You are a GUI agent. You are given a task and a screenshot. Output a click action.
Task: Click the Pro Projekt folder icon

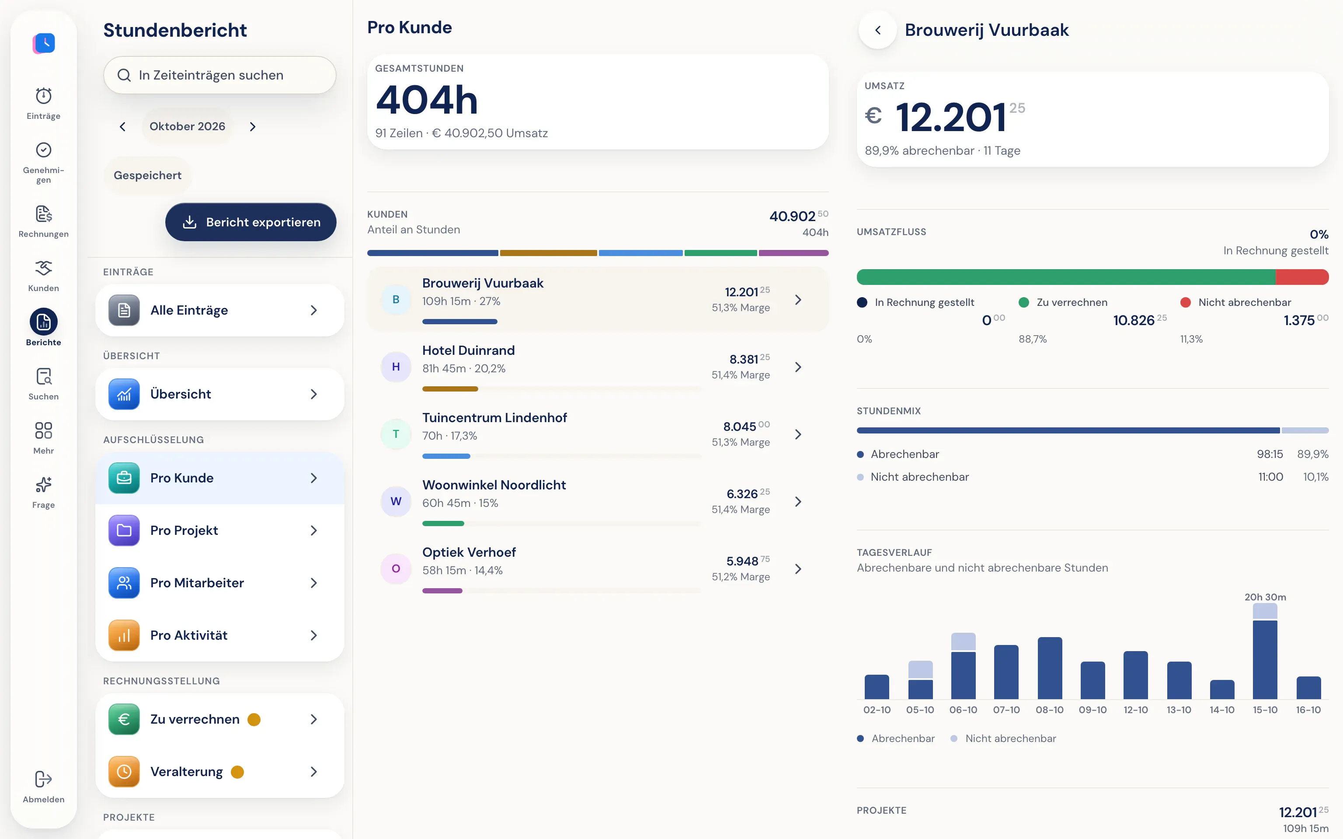click(x=124, y=530)
